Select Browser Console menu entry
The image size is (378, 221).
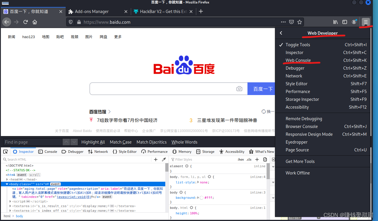[323, 126]
